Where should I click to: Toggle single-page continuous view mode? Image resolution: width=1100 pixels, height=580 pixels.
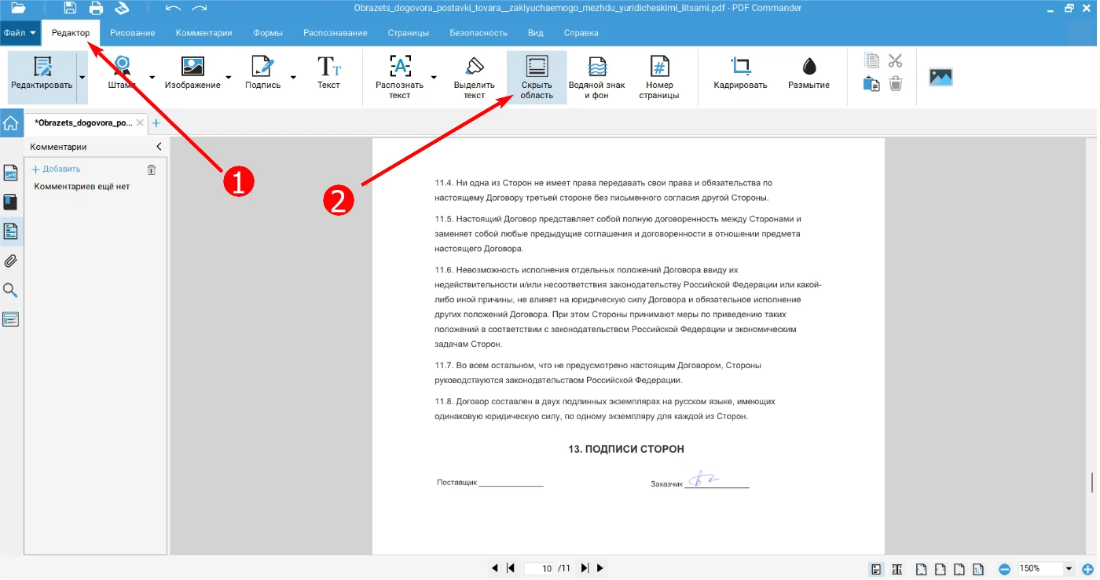(x=877, y=569)
